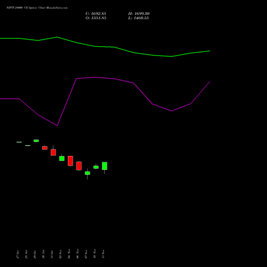267x267 pixels.
Task: Click the peak of the green line
Action: click(x=57, y=37)
